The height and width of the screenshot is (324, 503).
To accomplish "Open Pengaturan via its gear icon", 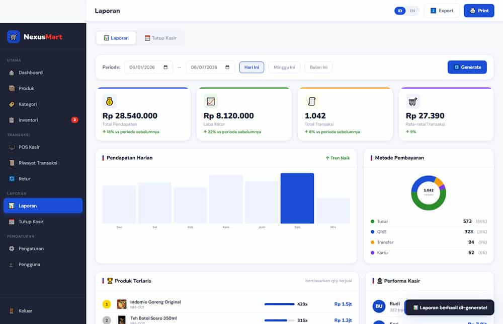I will (x=12, y=248).
